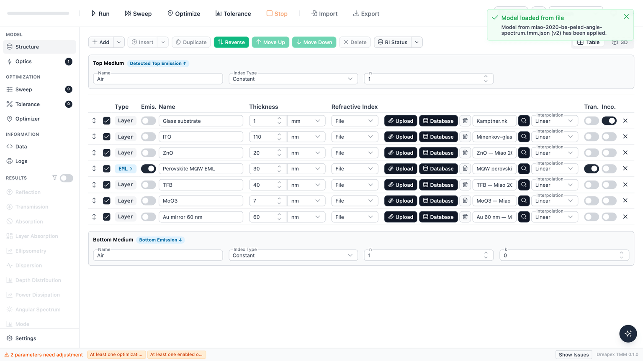Clear refractive index file for ITO row
Viewport: 643px width, 361px height.
pyautogui.click(x=465, y=137)
